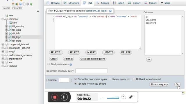Click the tbl_info table icon

coord(10,34)
